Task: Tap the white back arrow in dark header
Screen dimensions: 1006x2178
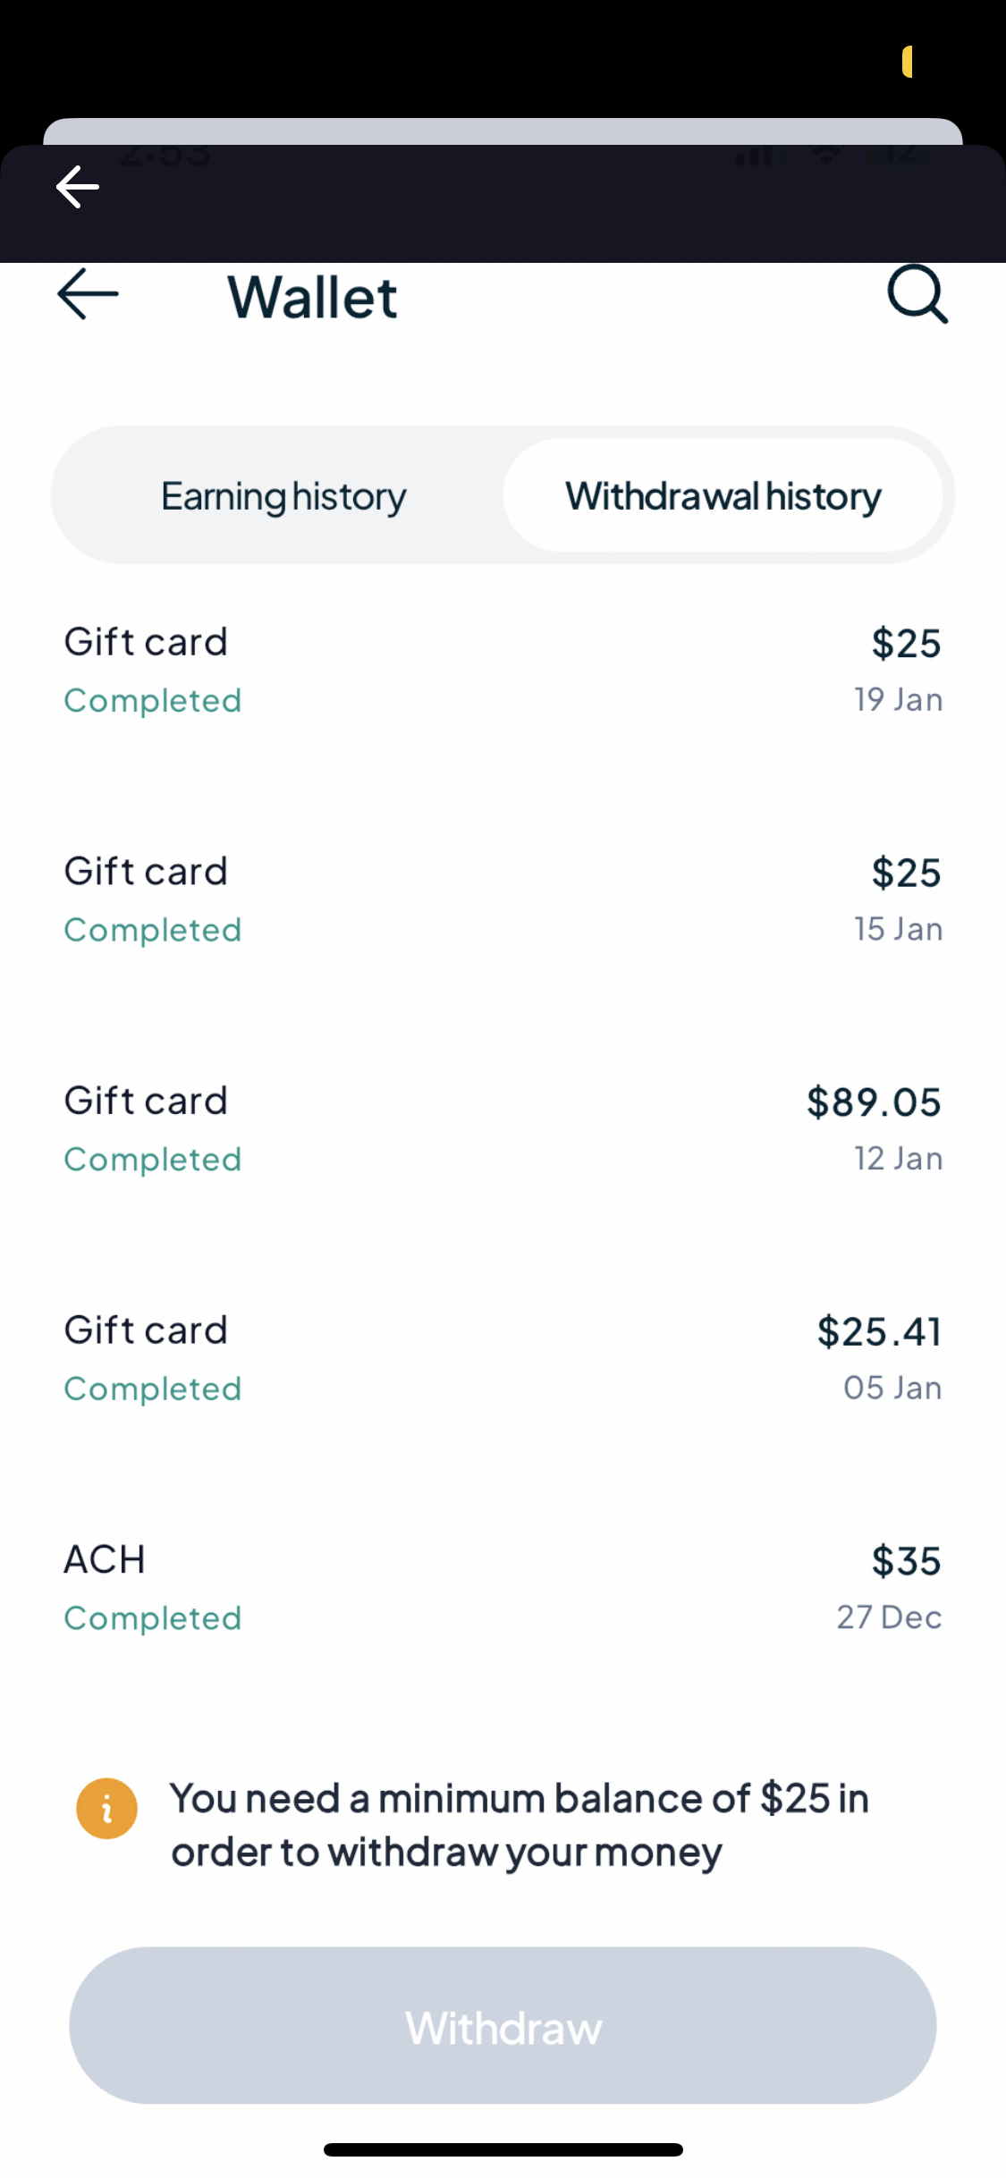Action: pyautogui.click(x=78, y=187)
